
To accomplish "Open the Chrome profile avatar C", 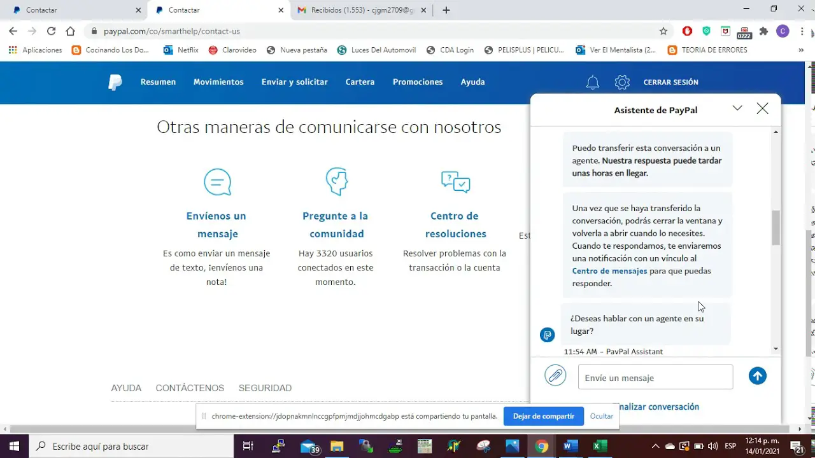I will 783,31.
